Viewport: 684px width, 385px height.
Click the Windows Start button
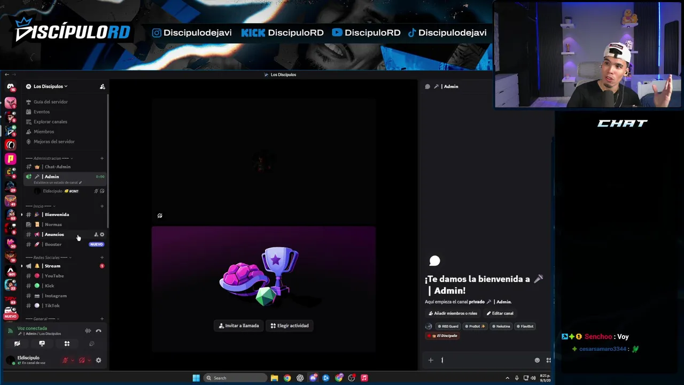(196, 378)
